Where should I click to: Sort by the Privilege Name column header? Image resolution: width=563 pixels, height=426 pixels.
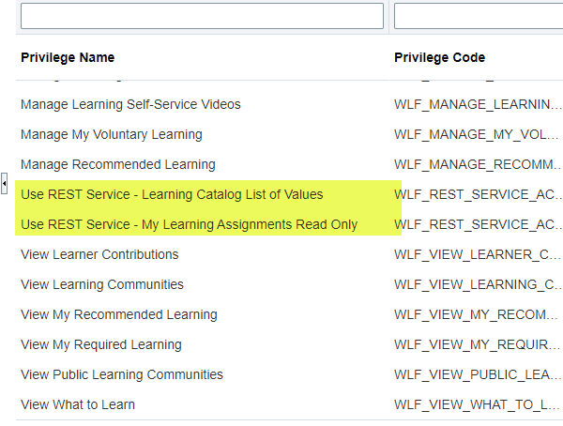[68, 57]
